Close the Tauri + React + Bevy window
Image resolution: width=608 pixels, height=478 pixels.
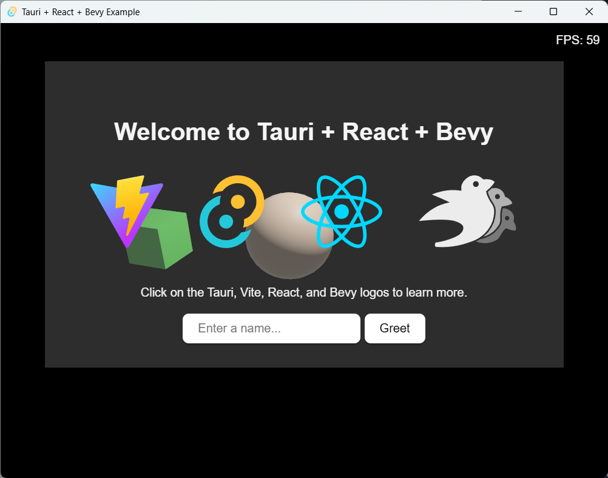click(x=589, y=12)
